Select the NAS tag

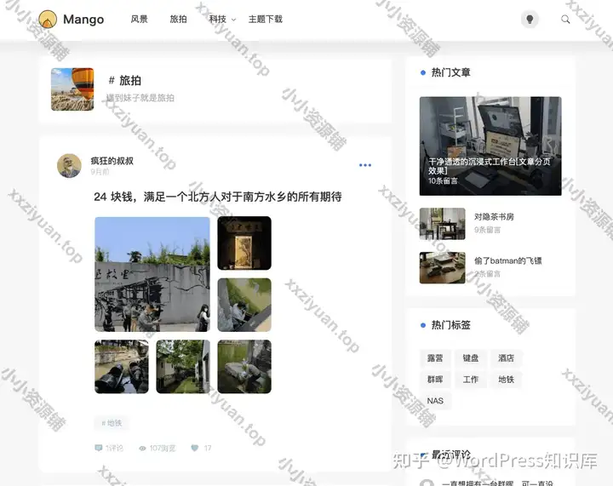tap(435, 401)
